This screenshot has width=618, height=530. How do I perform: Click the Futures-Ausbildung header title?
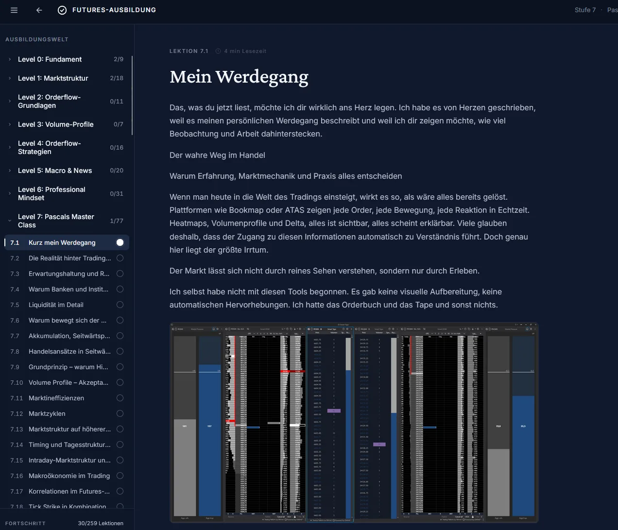(114, 10)
